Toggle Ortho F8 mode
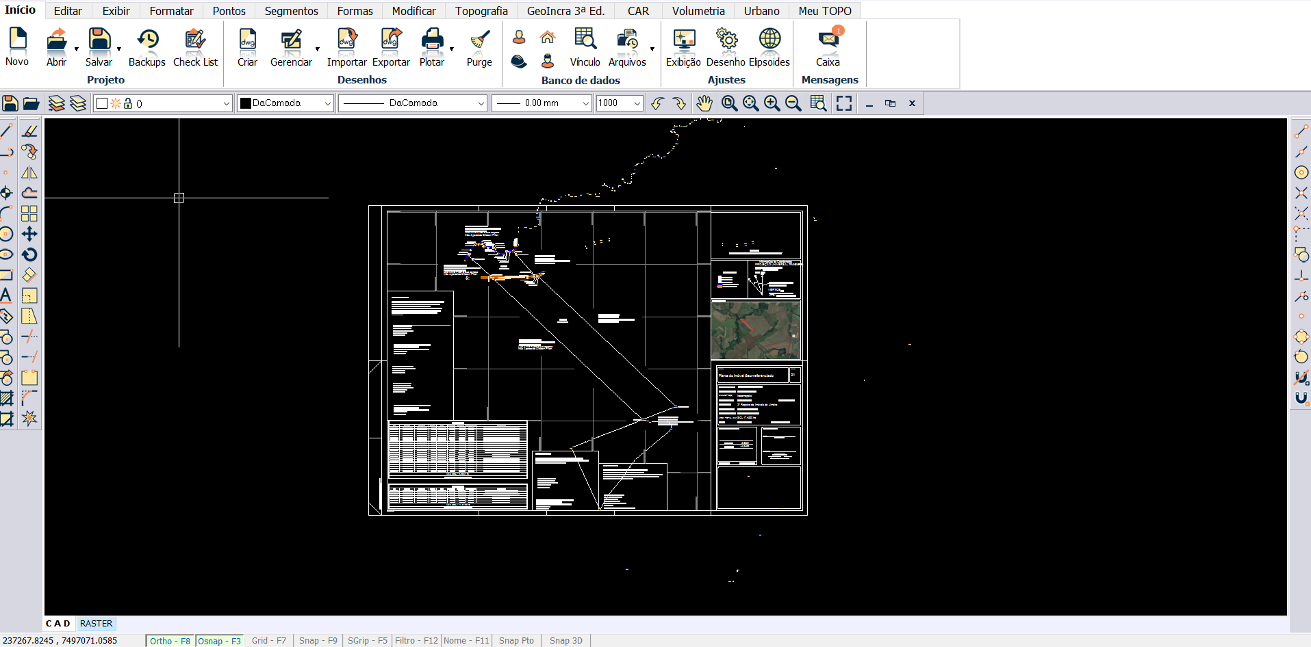The width and height of the screenshot is (1311, 647). coord(170,641)
